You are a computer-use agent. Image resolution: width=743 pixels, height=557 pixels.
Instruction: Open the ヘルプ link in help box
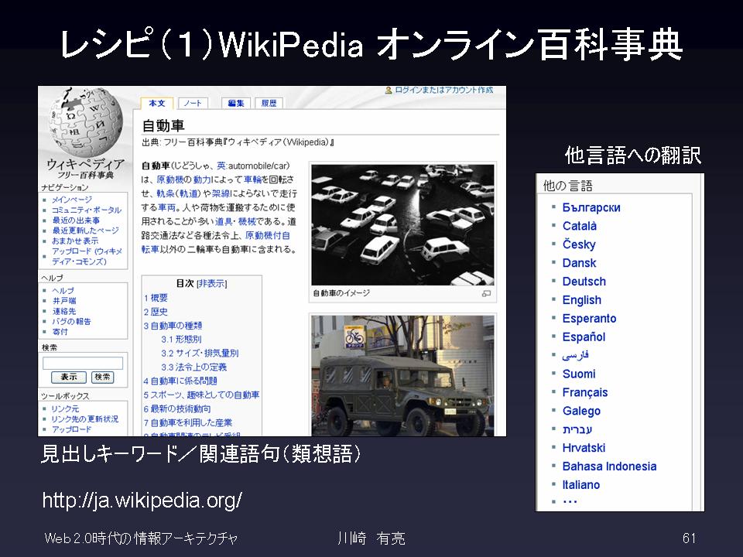pos(63,290)
